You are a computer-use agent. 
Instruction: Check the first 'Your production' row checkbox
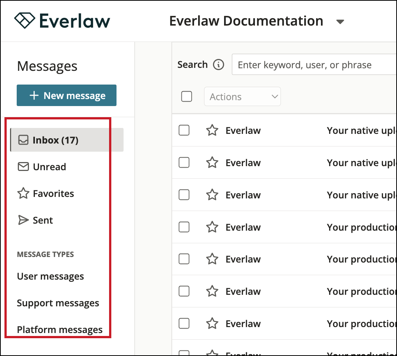pyautogui.click(x=184, y=227)
